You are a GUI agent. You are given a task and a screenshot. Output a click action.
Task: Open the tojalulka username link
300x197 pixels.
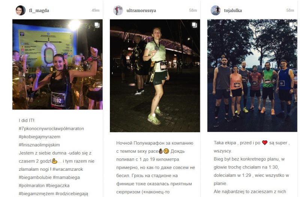233,10
